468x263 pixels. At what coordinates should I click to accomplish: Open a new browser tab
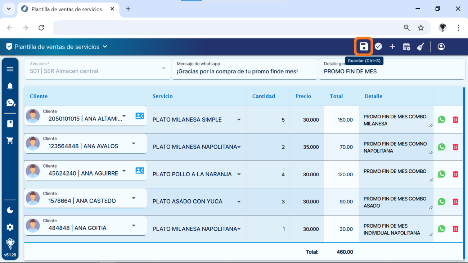pos(128,9)
